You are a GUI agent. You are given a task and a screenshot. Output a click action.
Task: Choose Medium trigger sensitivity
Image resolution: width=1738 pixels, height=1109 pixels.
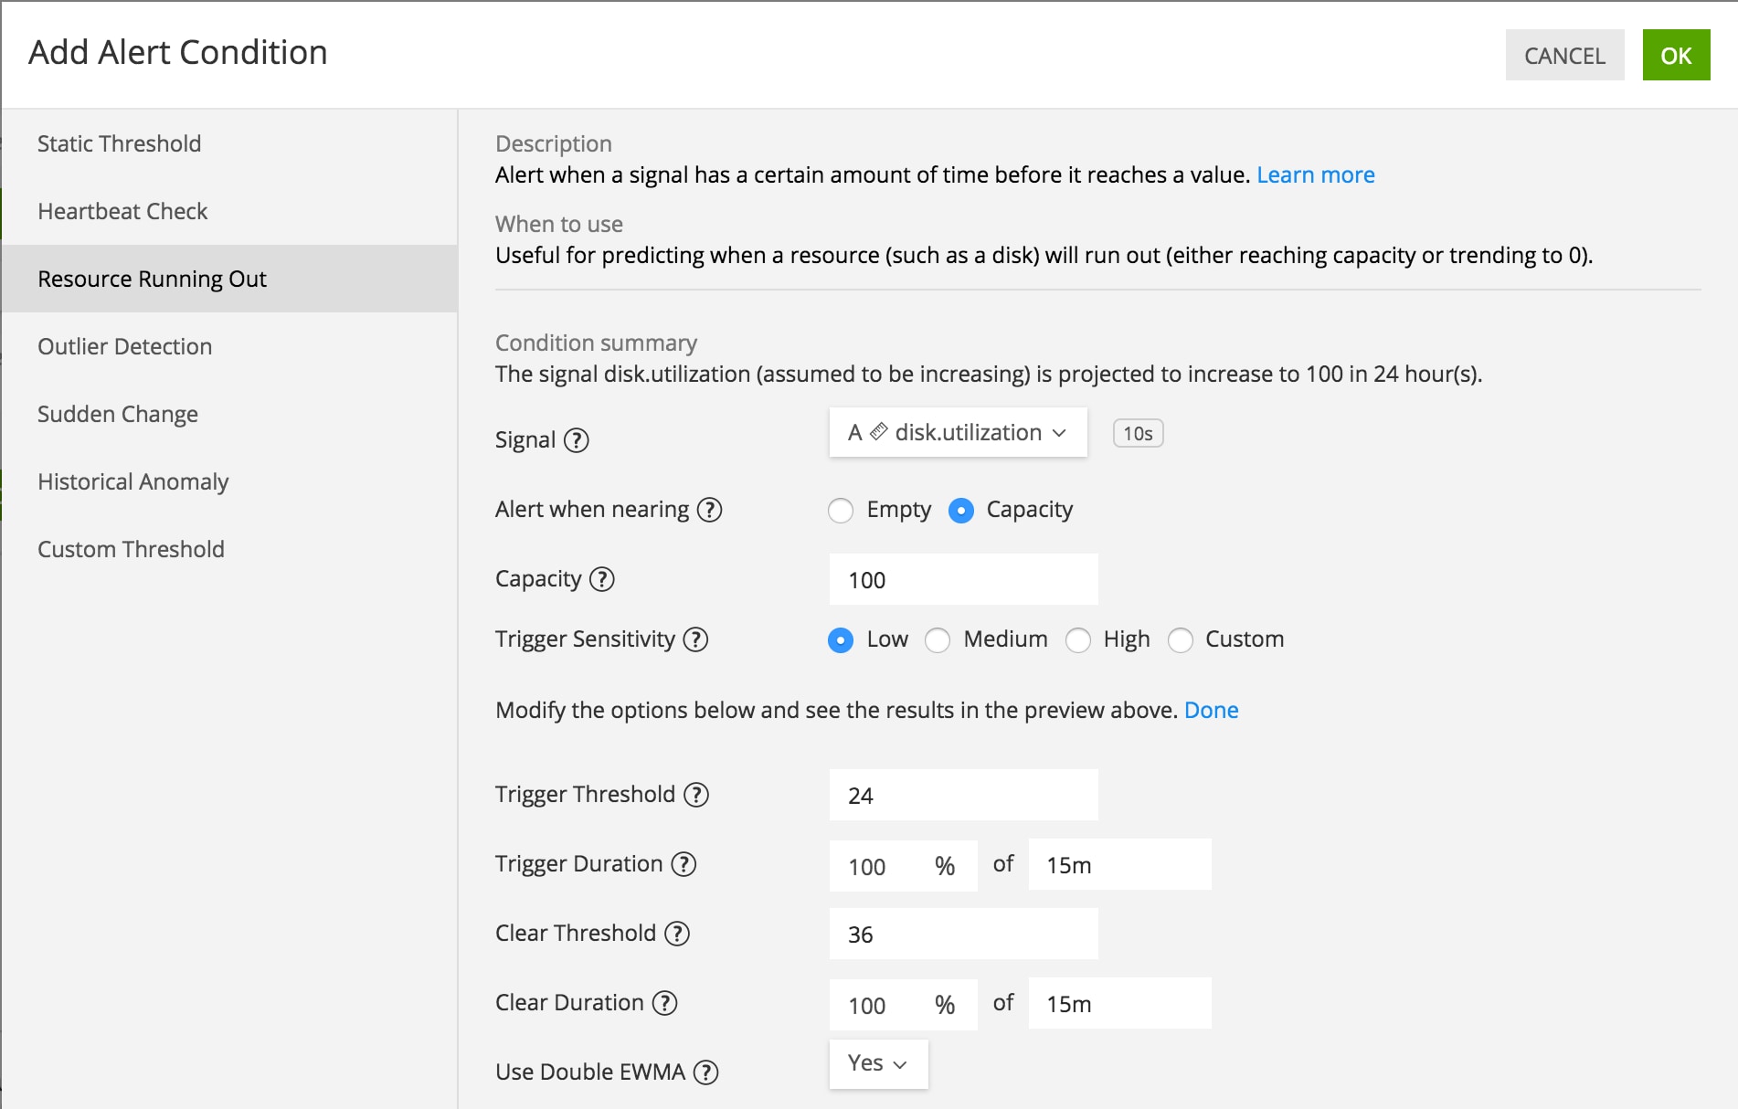coord(938,640)
